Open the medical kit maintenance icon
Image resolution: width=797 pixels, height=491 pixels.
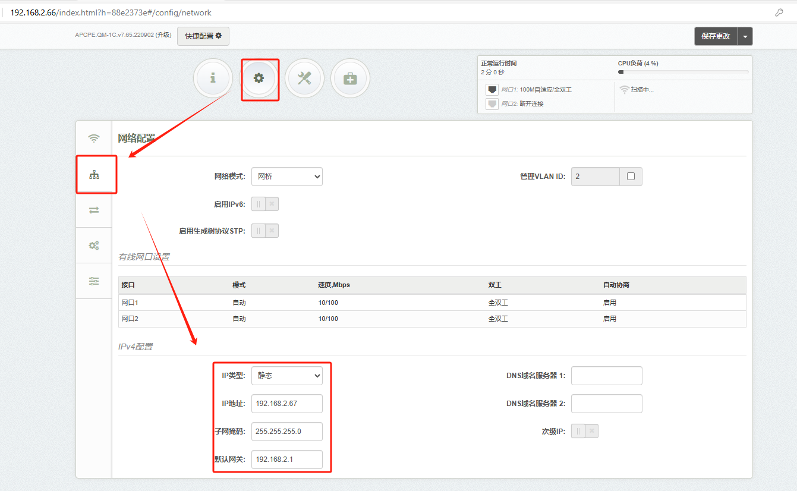click(350, 78)
